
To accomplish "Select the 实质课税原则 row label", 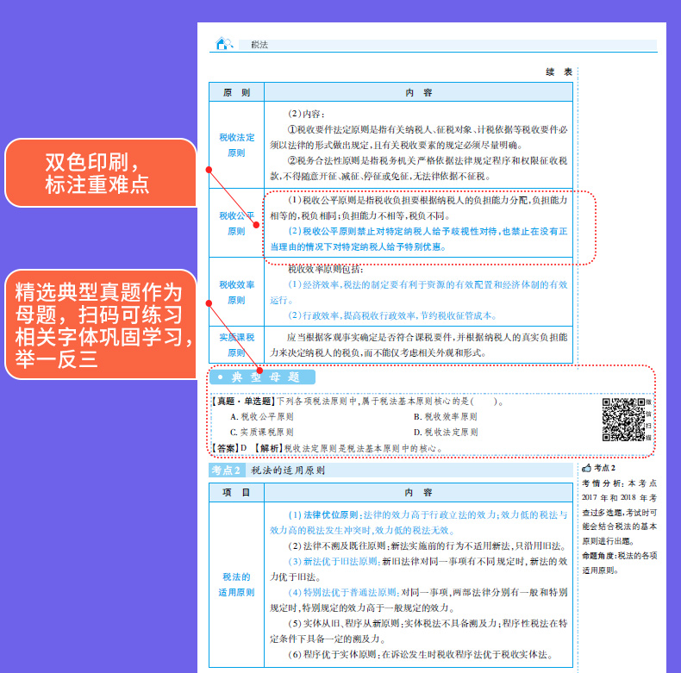I will coord(236,345).
